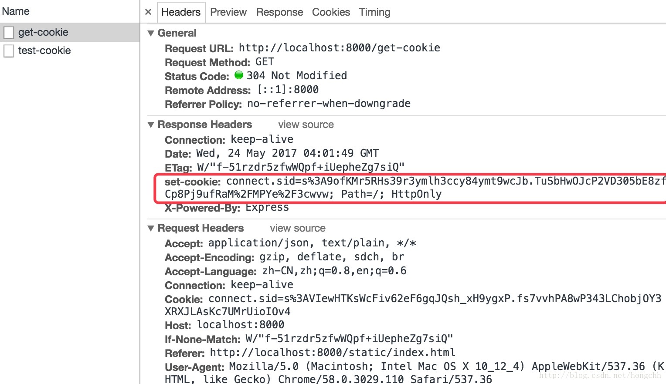Click the Host value localhost:8000
Screen dimensions: 666x384
coord(241,325)
